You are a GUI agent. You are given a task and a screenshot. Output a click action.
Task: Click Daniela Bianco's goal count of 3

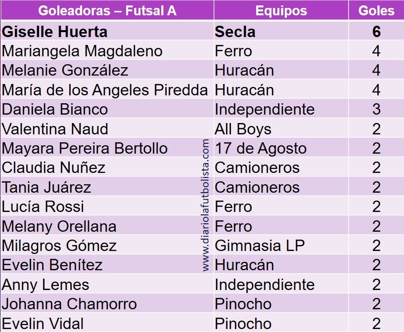coord(376,109)
